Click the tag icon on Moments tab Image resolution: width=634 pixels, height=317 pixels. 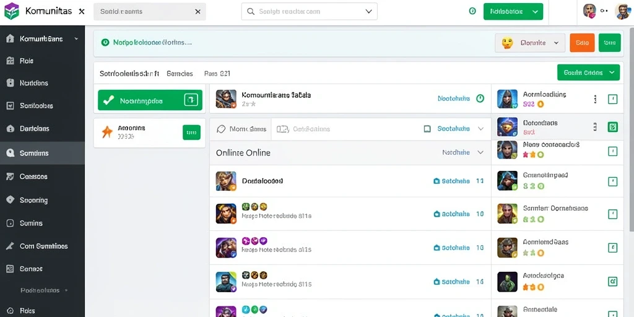coord(221,129)
